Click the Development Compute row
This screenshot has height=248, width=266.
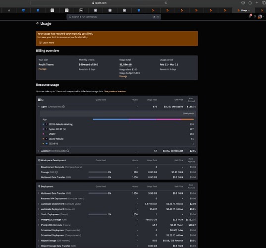coord(117,167)
